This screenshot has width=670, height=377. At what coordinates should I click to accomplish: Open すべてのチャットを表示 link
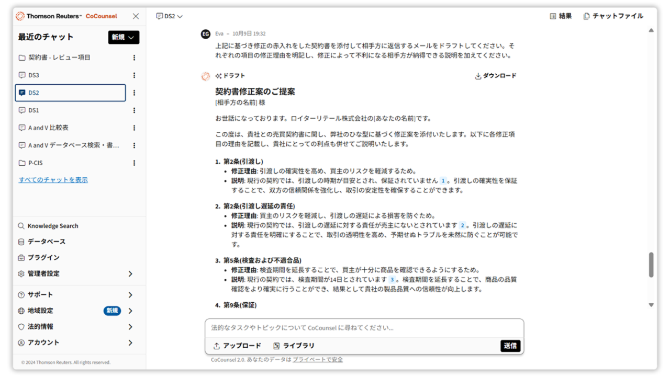[x=53, y=179]
